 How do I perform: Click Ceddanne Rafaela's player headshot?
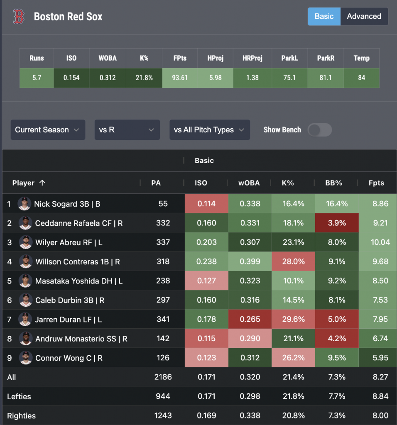coord(25,223)
